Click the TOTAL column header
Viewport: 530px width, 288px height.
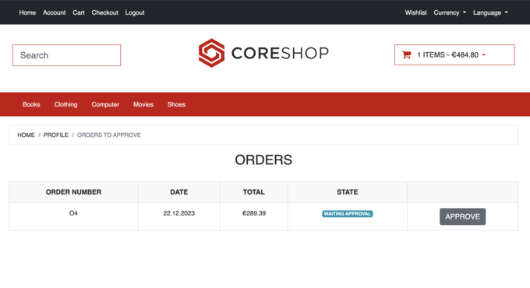click(x=254, y=192)
